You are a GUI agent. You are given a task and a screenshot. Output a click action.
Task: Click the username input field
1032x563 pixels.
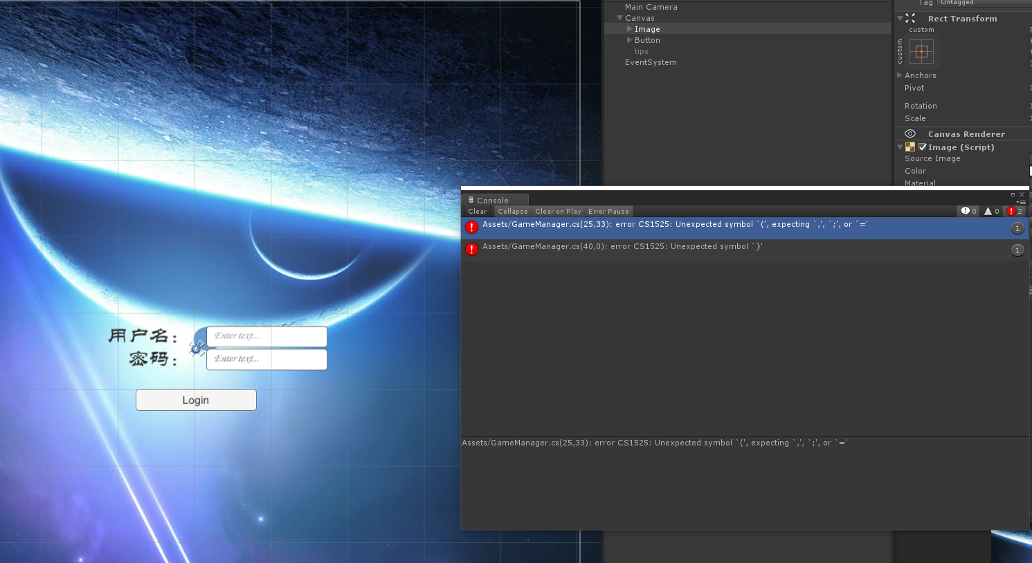(x=266, y=336)
